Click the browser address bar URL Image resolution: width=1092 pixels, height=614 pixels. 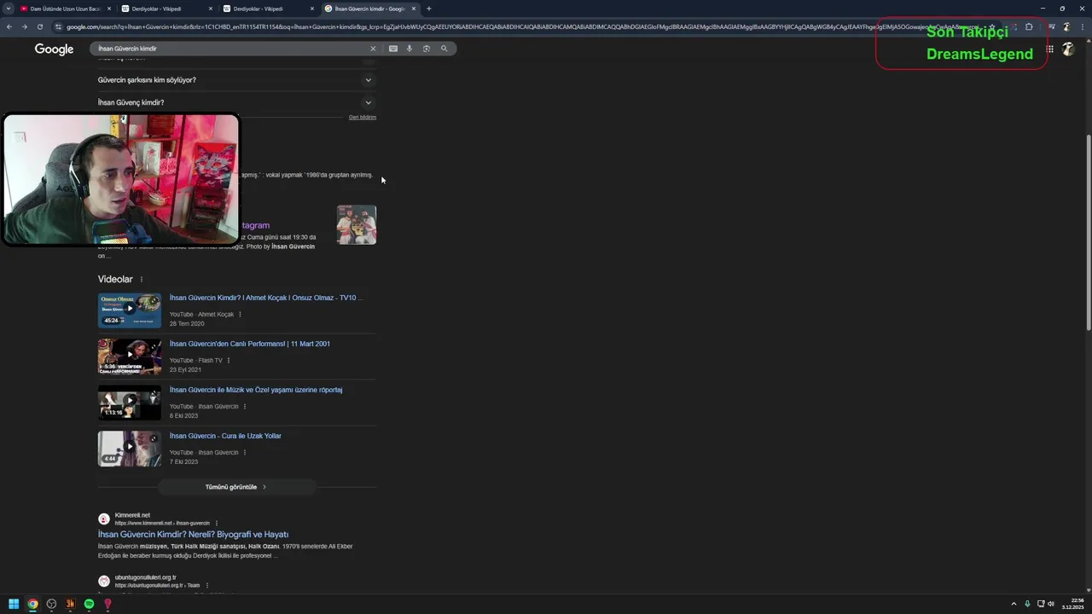pyautogui.click(x=520, y=26)
